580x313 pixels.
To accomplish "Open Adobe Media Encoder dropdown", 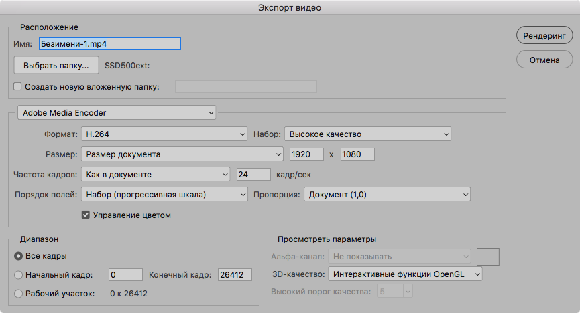I will click(117, 112).
